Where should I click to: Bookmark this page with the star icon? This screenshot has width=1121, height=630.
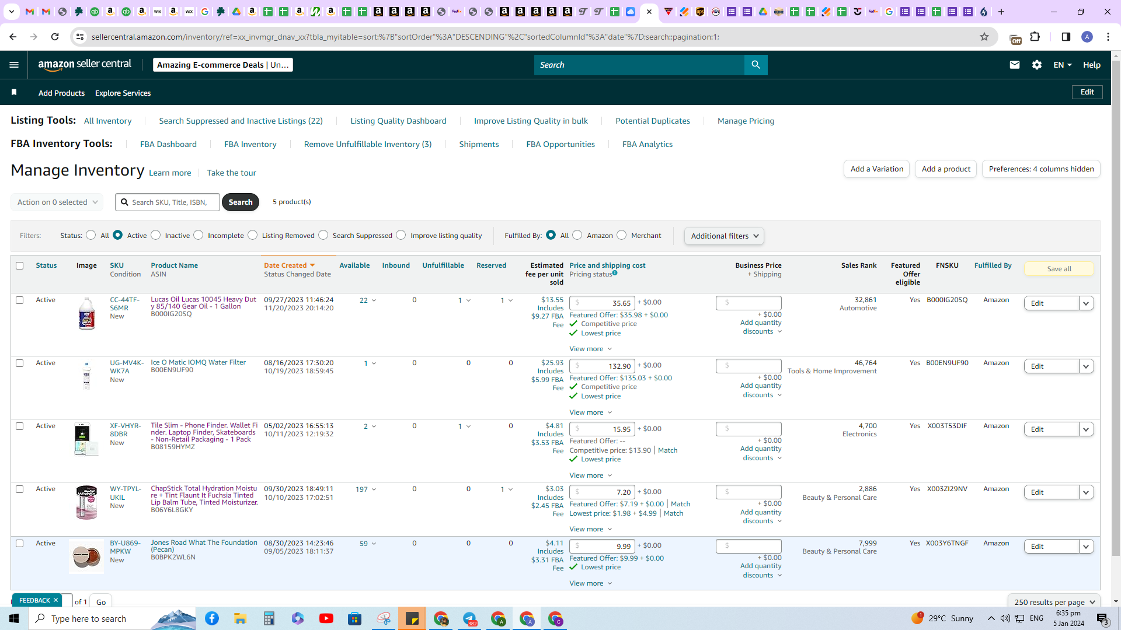point(984,37)
